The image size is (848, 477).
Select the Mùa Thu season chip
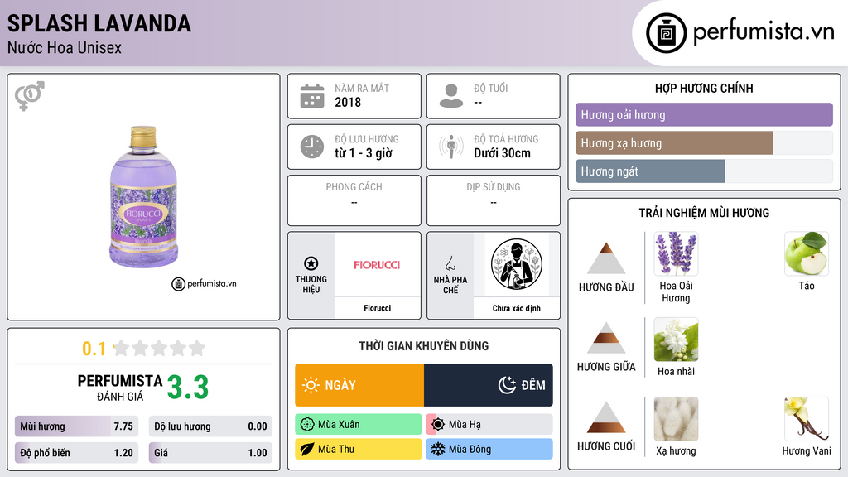359,449
